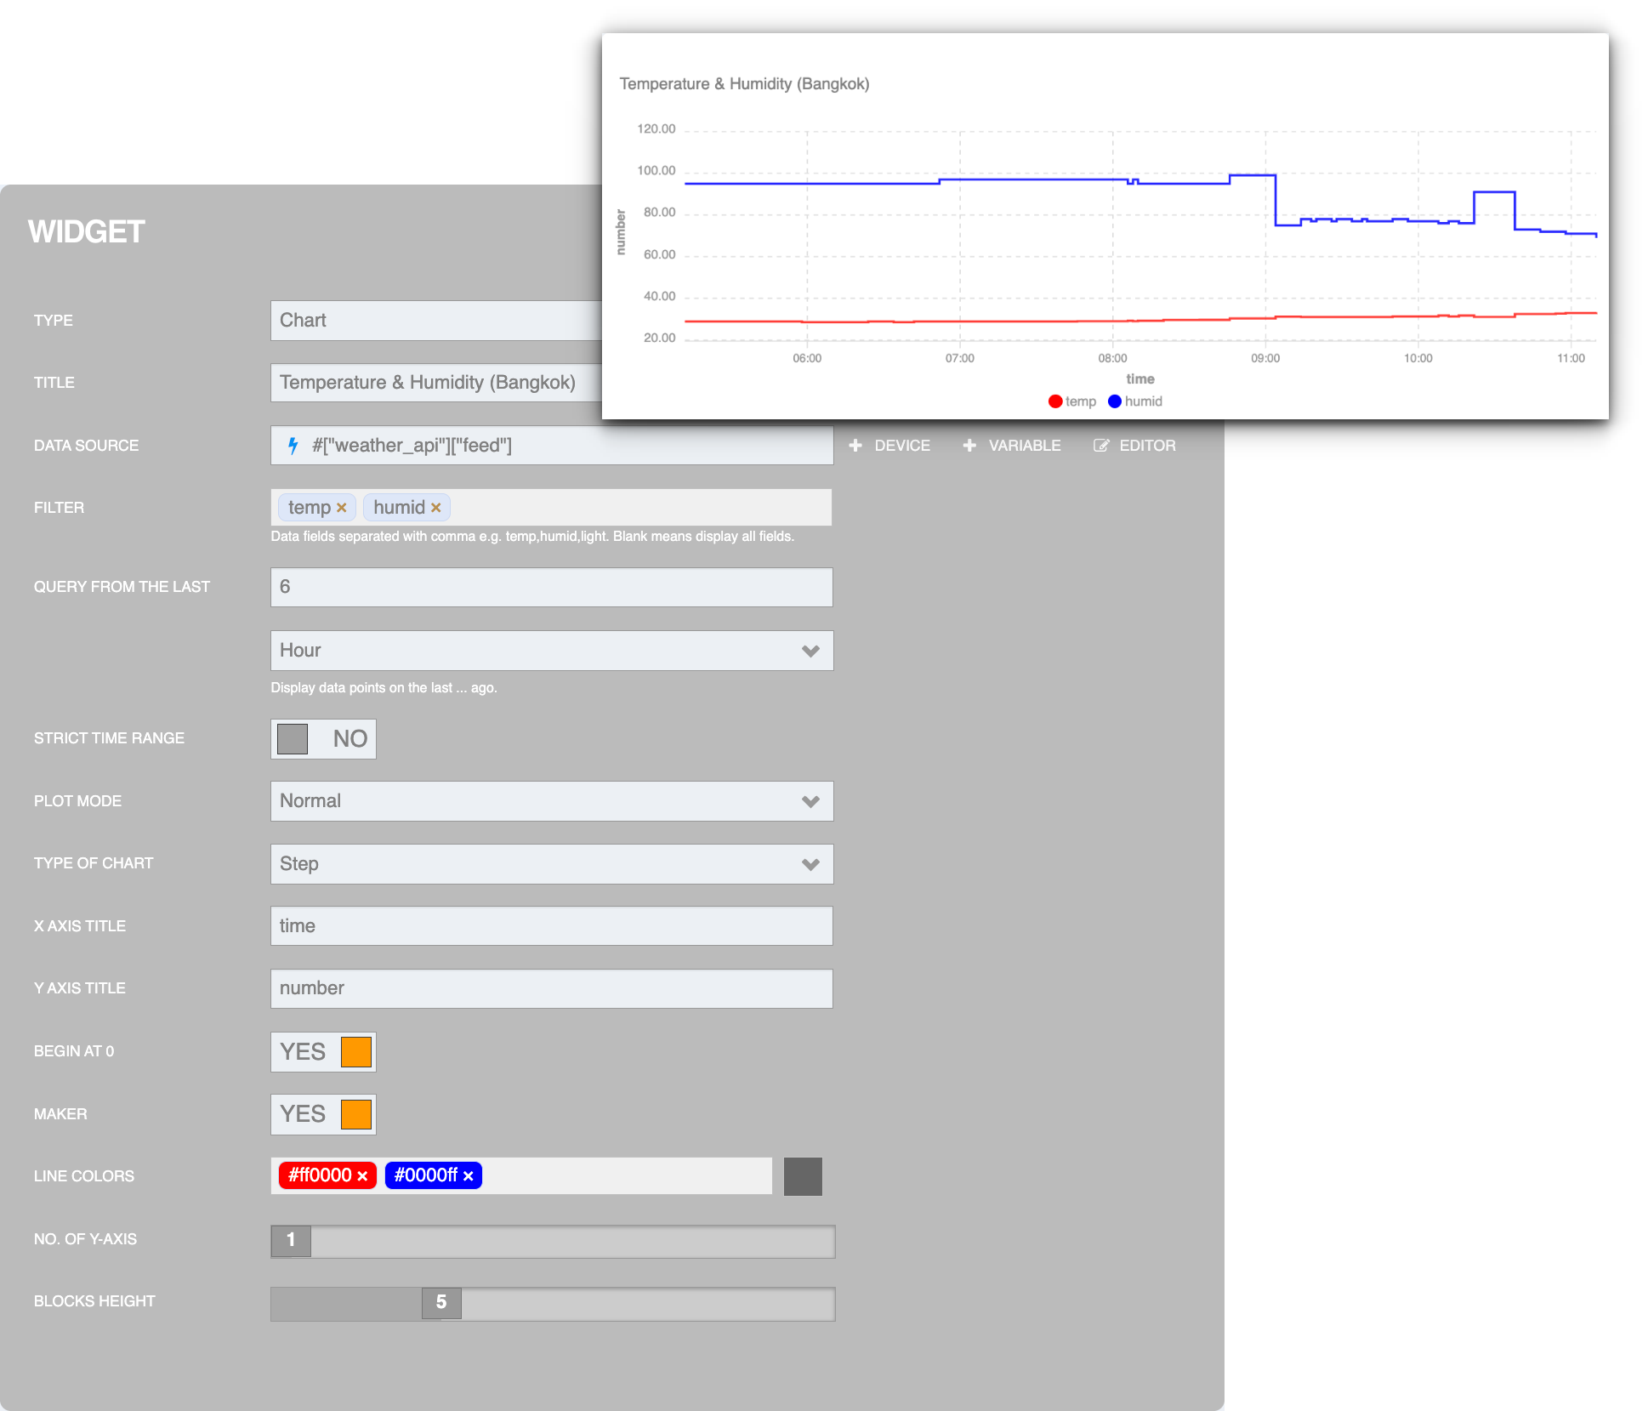Click the 09:00 x-axis tick label
Screen dimensions: 1648x1411
point(1265,358)
